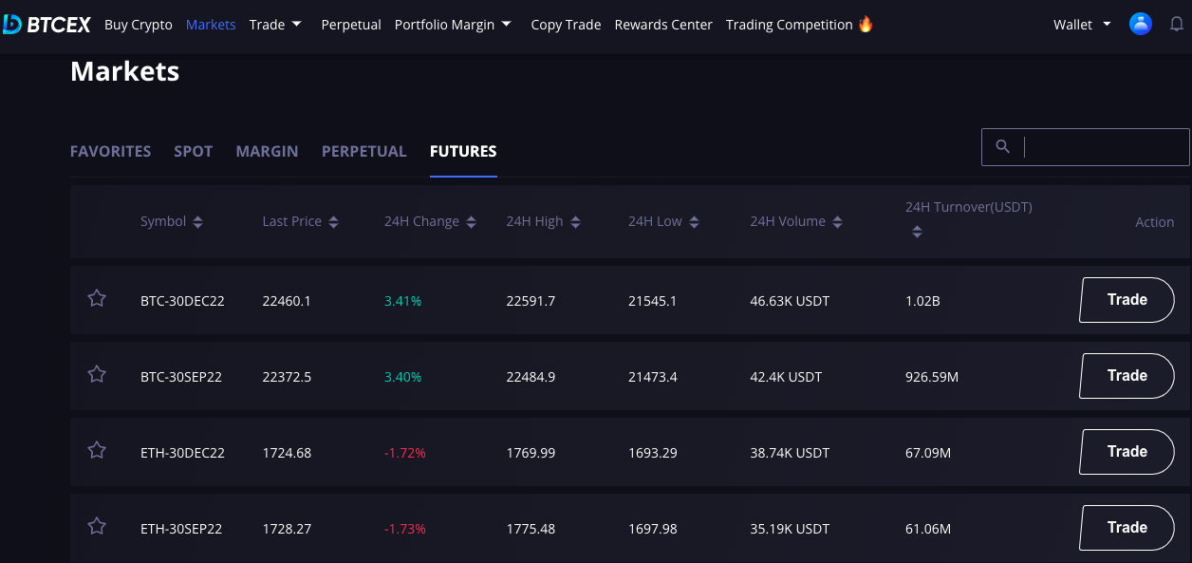The height and width of the screenshot is (563, 1192).
Task: Open the Rewards Center link
Action: [663, 25]
